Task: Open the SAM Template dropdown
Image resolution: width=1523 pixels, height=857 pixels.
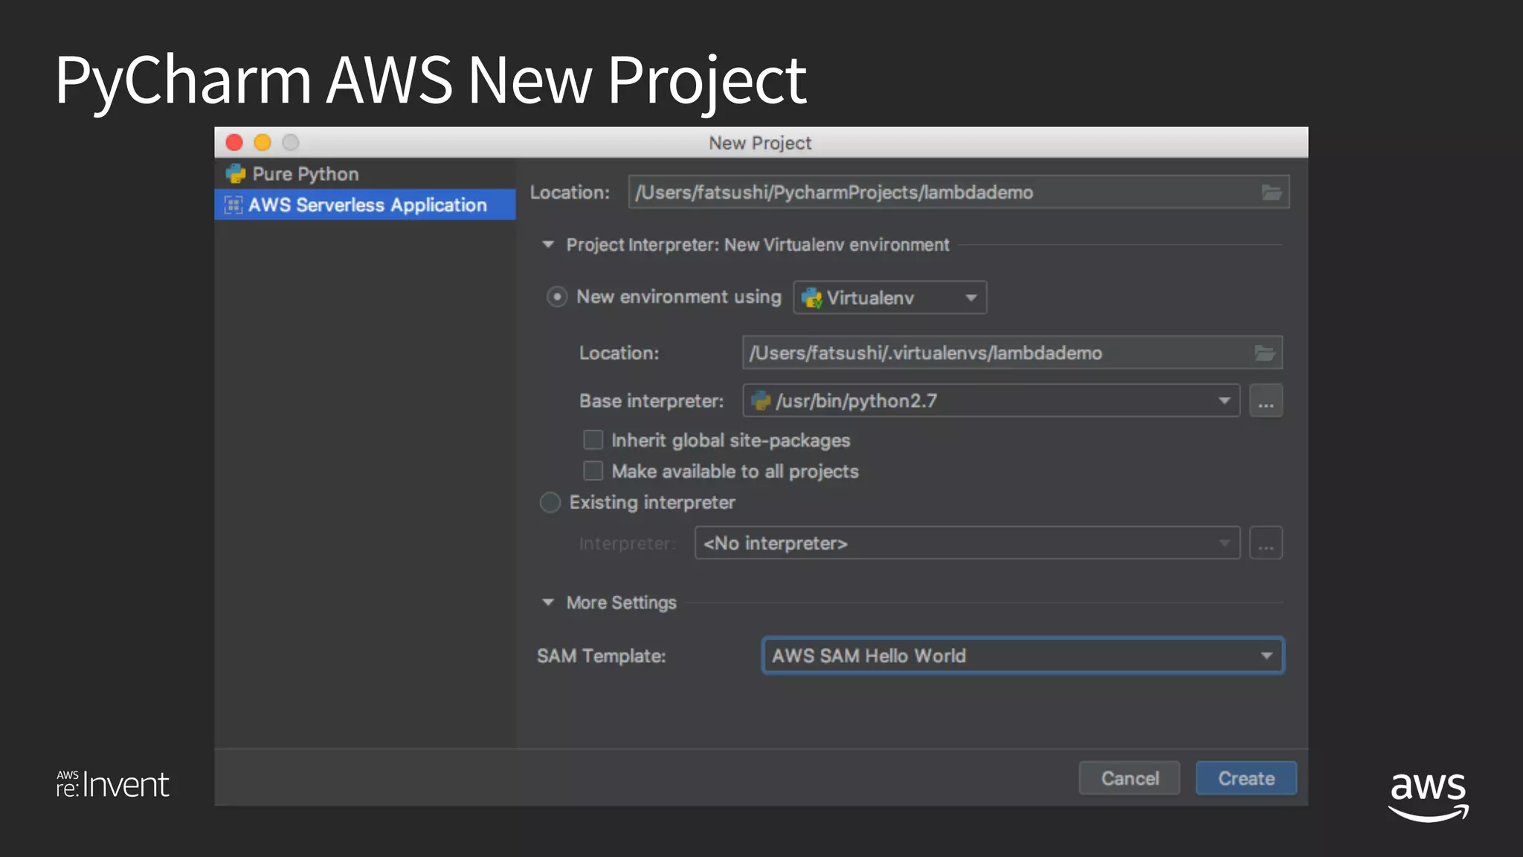Action: (x=1023, y=656)
